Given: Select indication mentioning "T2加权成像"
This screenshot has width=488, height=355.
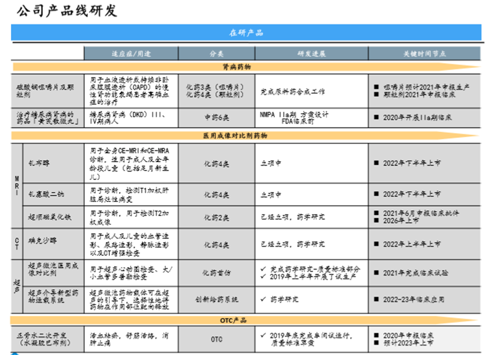Looking at the screenshot, I should click(x=129, y=217).
